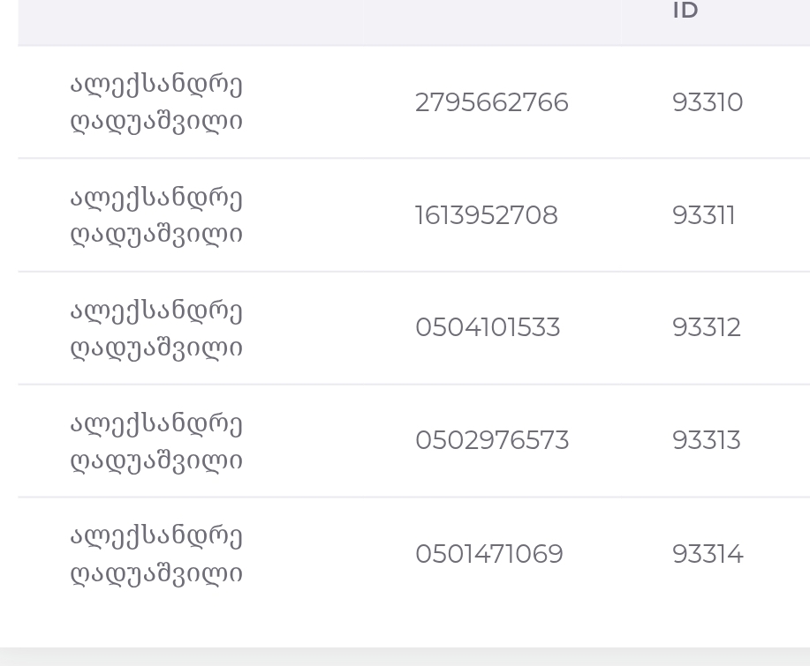Click the name in row 93312
This screenshot has height=666, width=810.
pos(156,329)
